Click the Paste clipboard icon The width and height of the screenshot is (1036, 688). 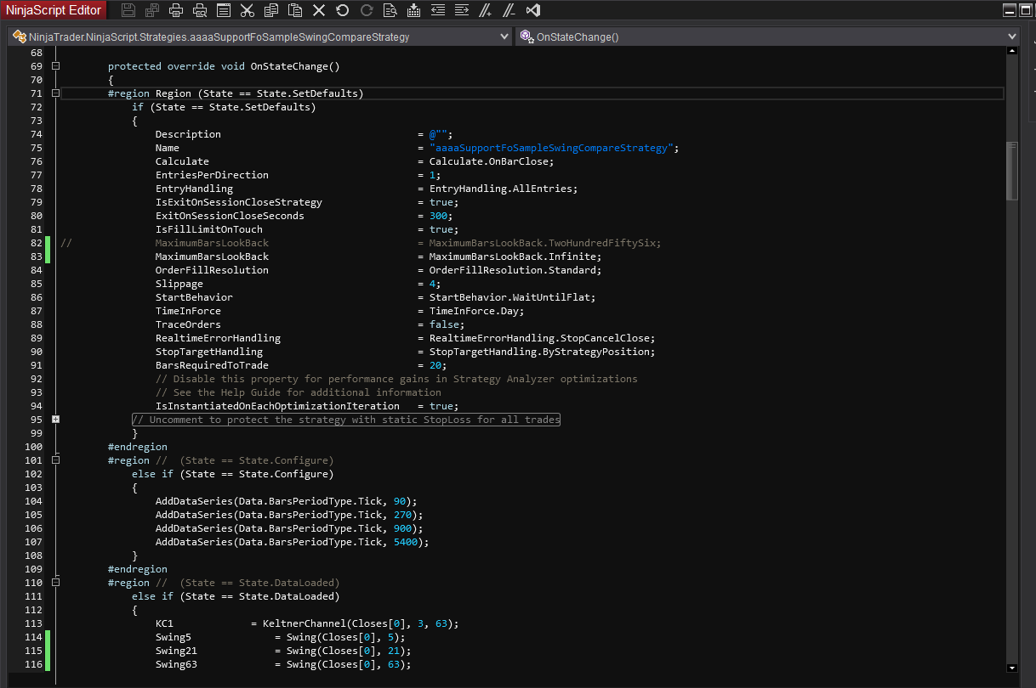pyautogui.click(x=294, y=10)
